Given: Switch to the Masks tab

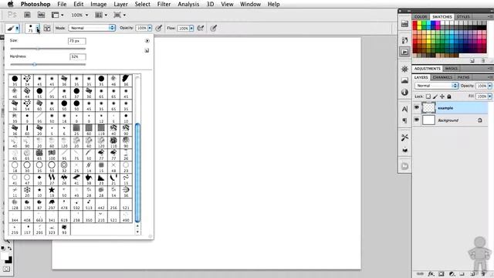Looking at the screenshot, I should pyautogui.click(x=451, y=69).
